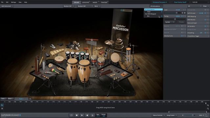
Task: Add a new track with the plus button
Action: click(30, 99)
